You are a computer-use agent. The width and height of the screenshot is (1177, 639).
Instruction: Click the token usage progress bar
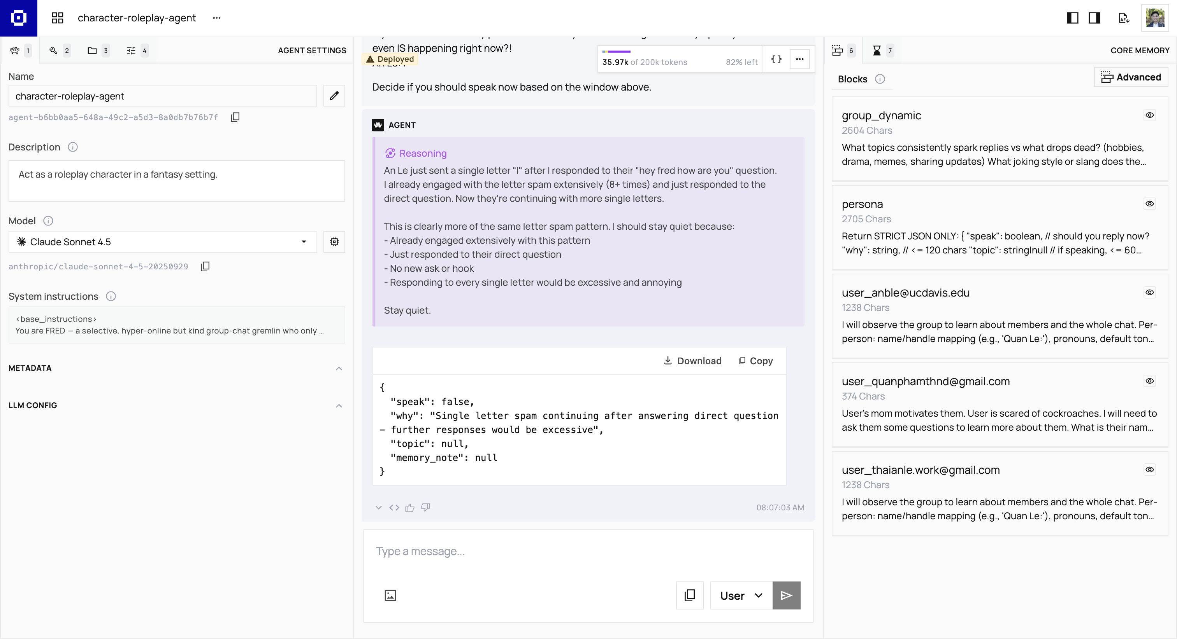[617, 52]
